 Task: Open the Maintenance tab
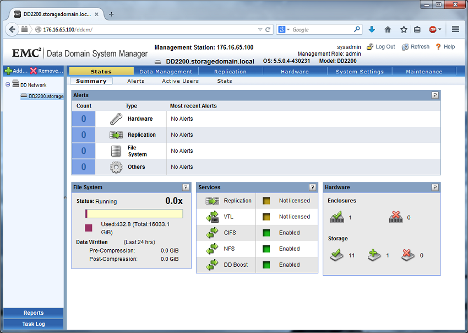pos(424,72)
